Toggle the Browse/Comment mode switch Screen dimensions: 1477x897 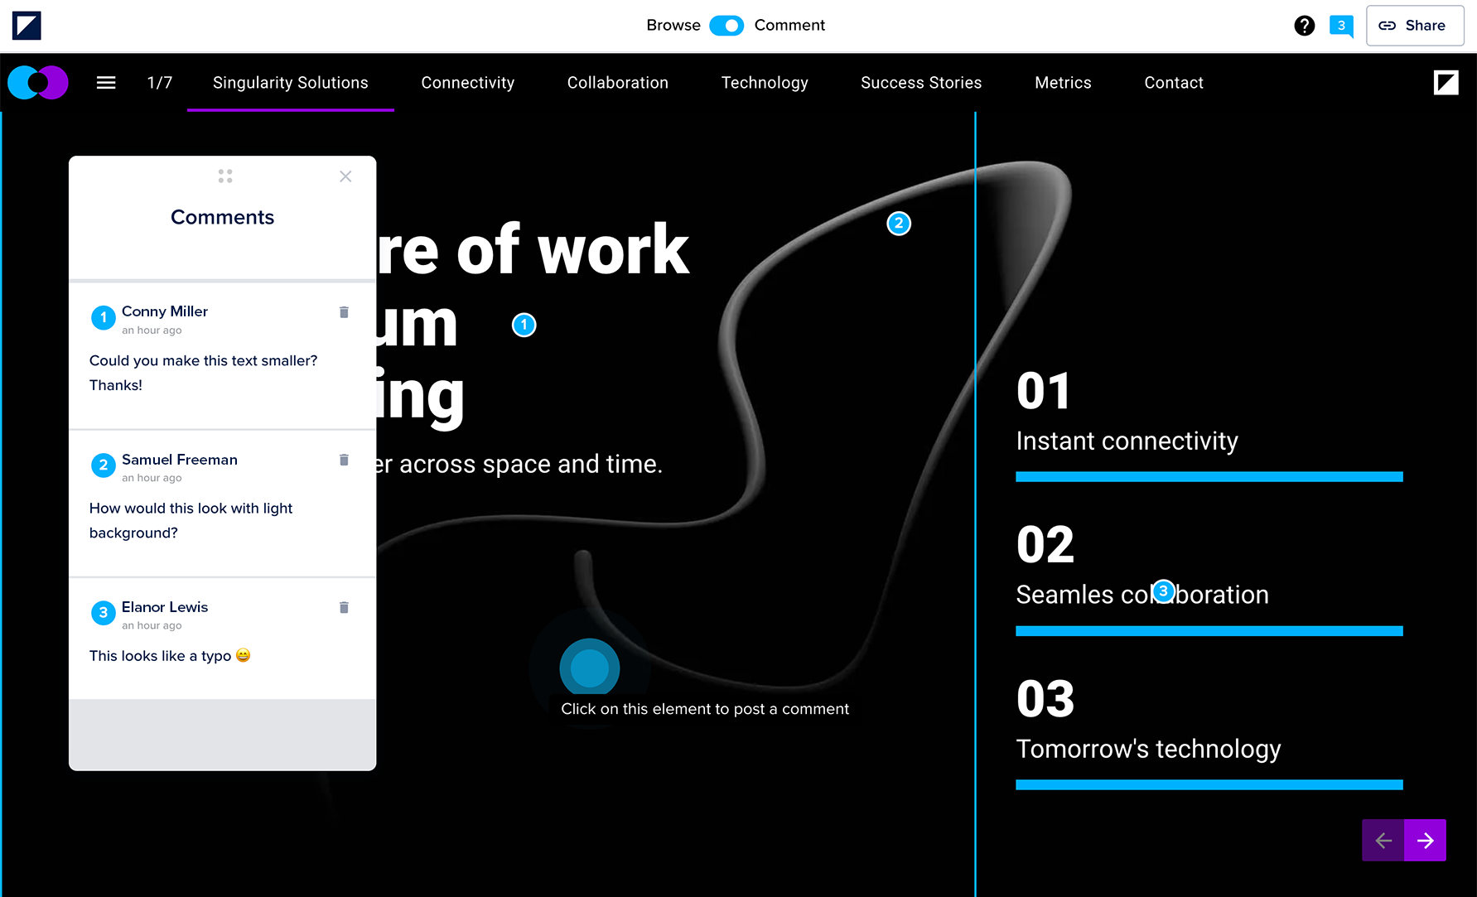[x=726, y=26]
